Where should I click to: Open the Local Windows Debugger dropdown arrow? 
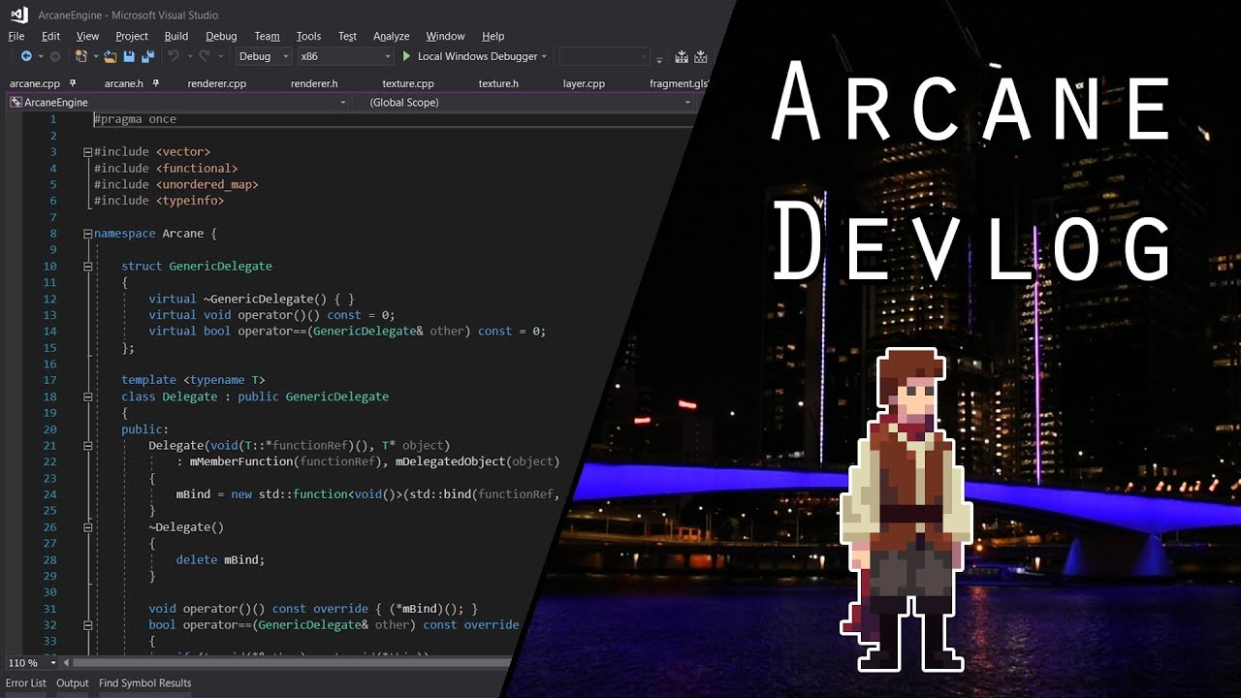point(544,56)
